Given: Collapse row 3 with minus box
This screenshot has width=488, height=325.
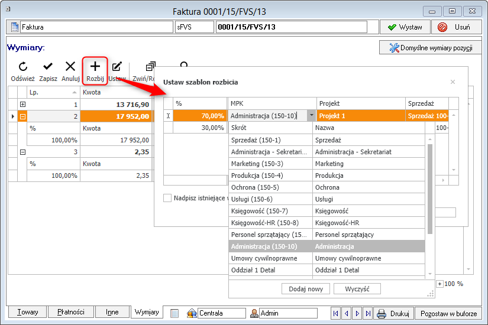Looking at the screenshot, I should [x=22, y=152].
